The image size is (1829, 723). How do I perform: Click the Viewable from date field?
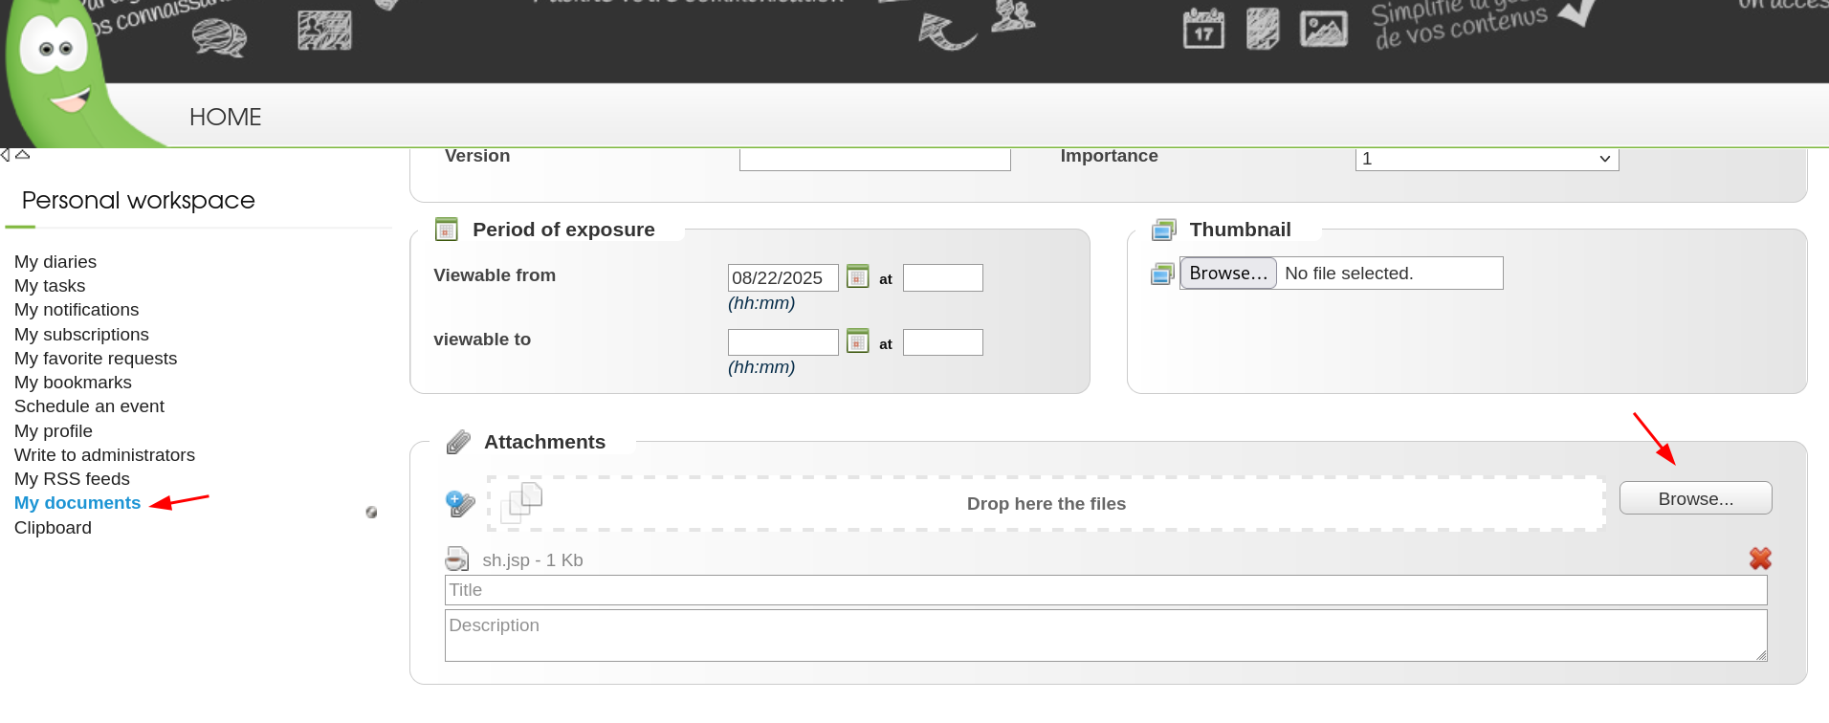coord(782,278)
